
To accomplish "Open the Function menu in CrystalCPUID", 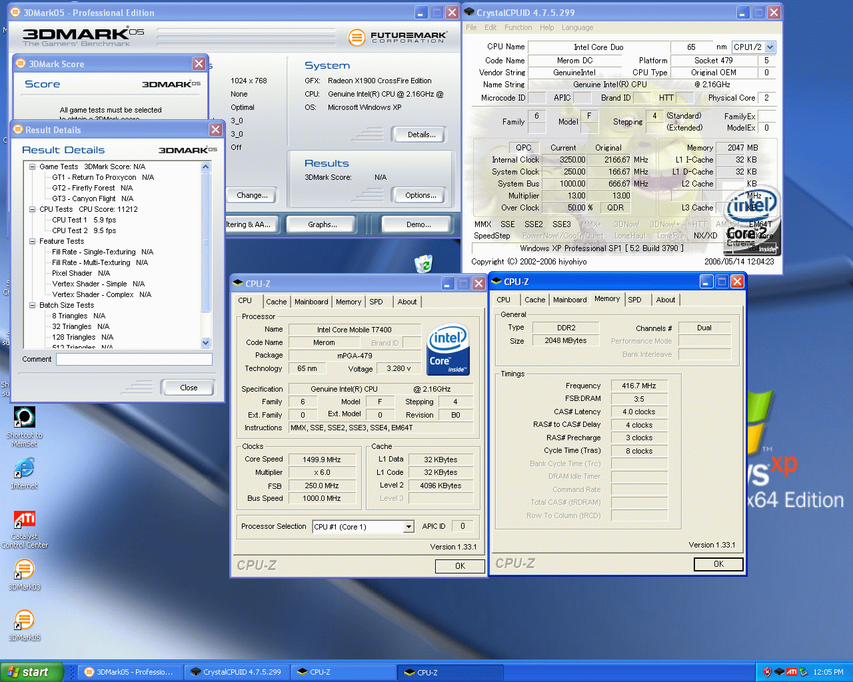I will [518, 27].
